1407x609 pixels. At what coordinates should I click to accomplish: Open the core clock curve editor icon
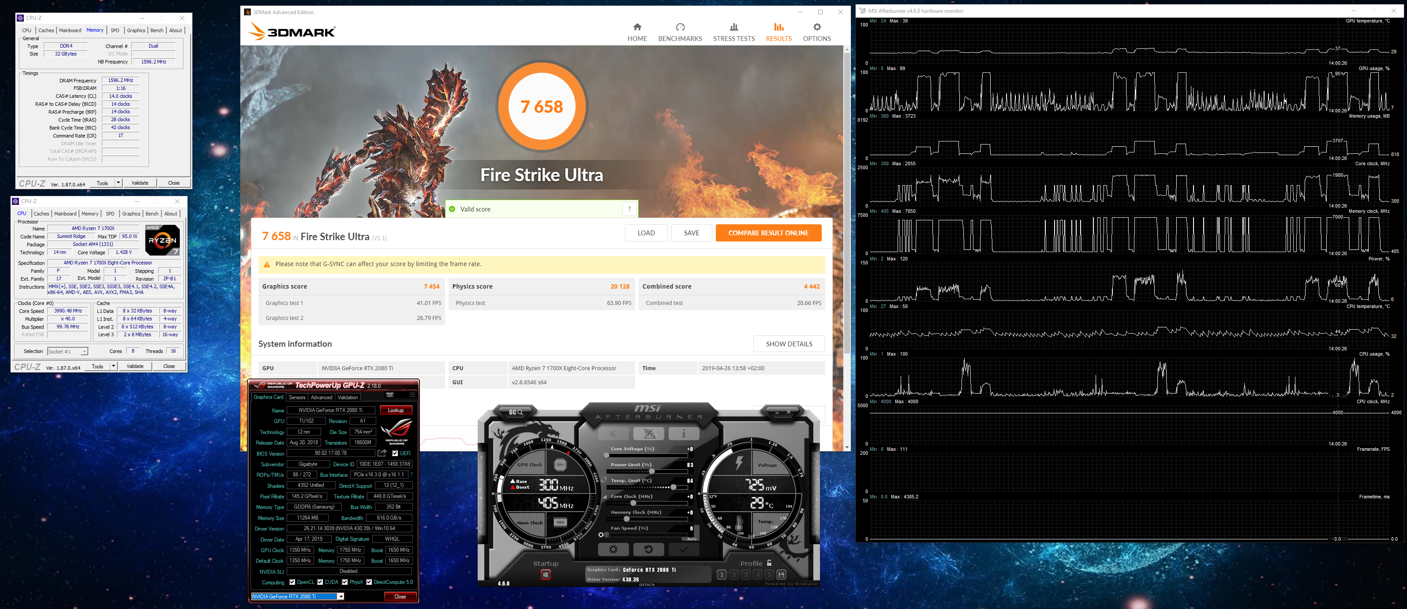tap(605, 497)
